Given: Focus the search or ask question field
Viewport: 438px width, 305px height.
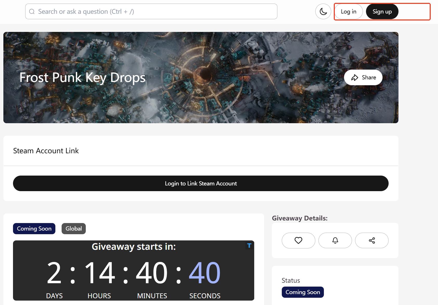Looking at the screenshot, I should pyautogui.click(x=156, y=12).
